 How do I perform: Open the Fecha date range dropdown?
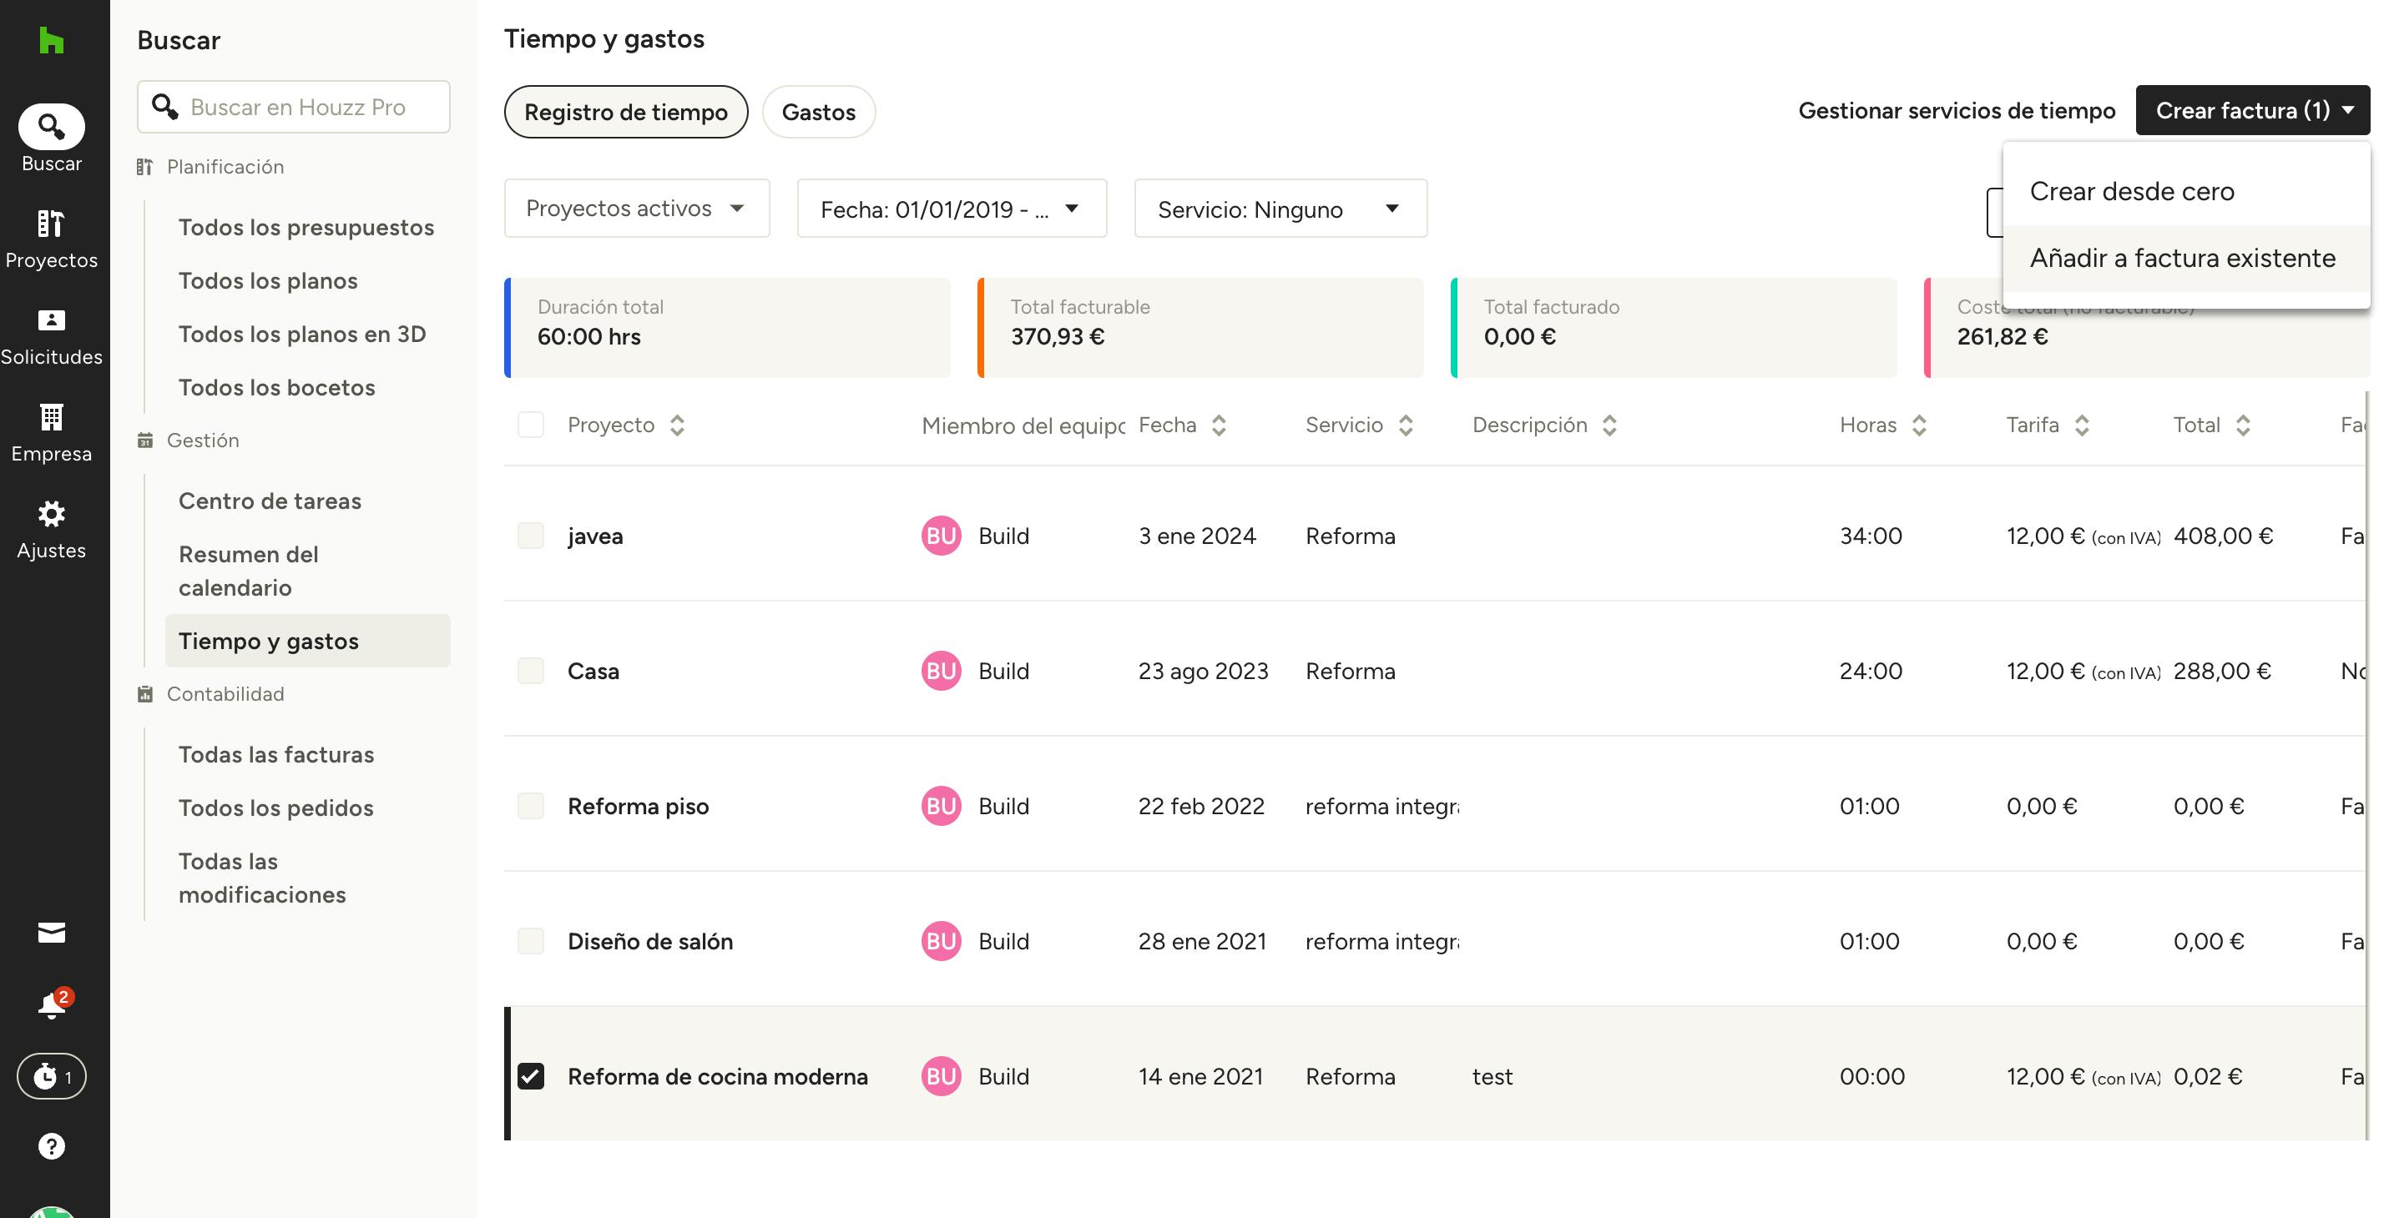tap(951, 209)
